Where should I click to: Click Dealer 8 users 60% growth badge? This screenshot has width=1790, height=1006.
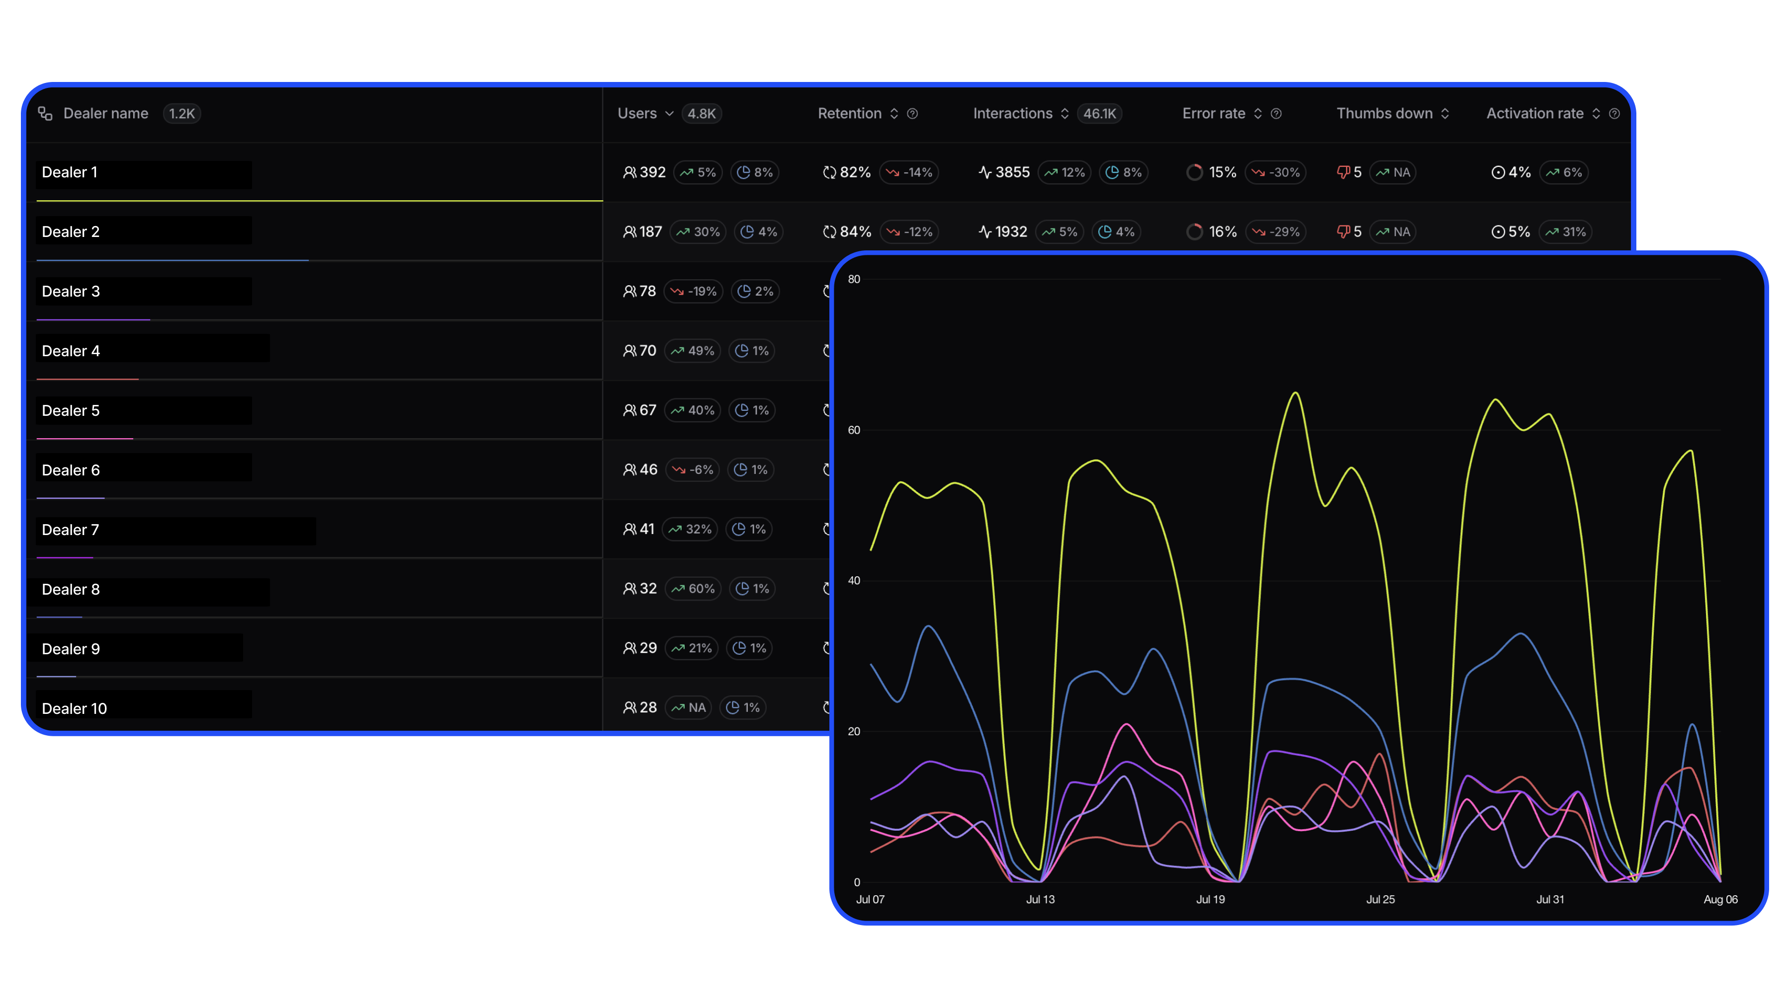click(x=694, y=589)
